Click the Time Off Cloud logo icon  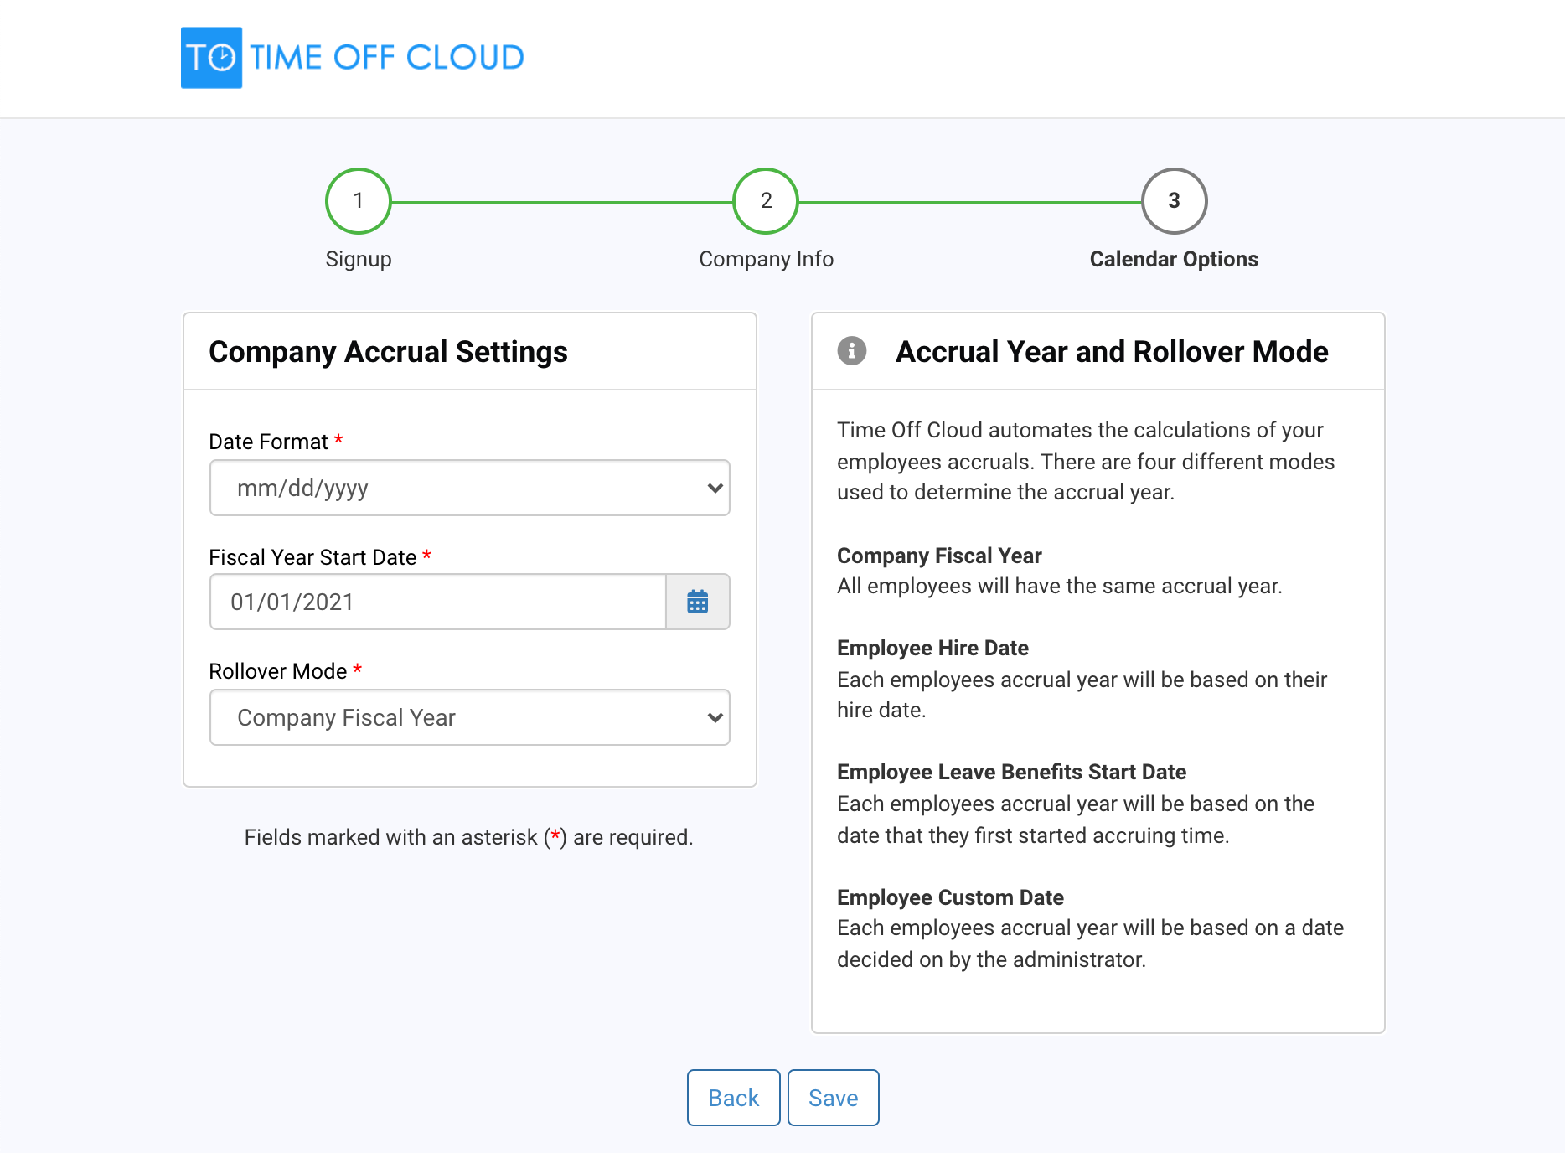pyautogui.click(x=210, y=56)
